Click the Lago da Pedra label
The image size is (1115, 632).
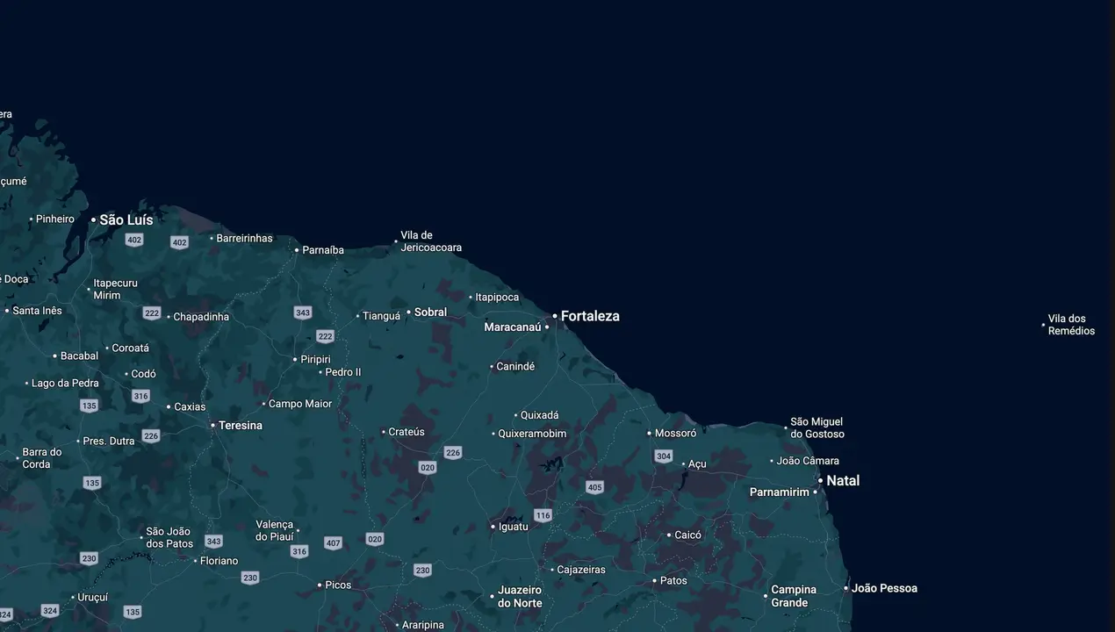(x=65, y=384)
